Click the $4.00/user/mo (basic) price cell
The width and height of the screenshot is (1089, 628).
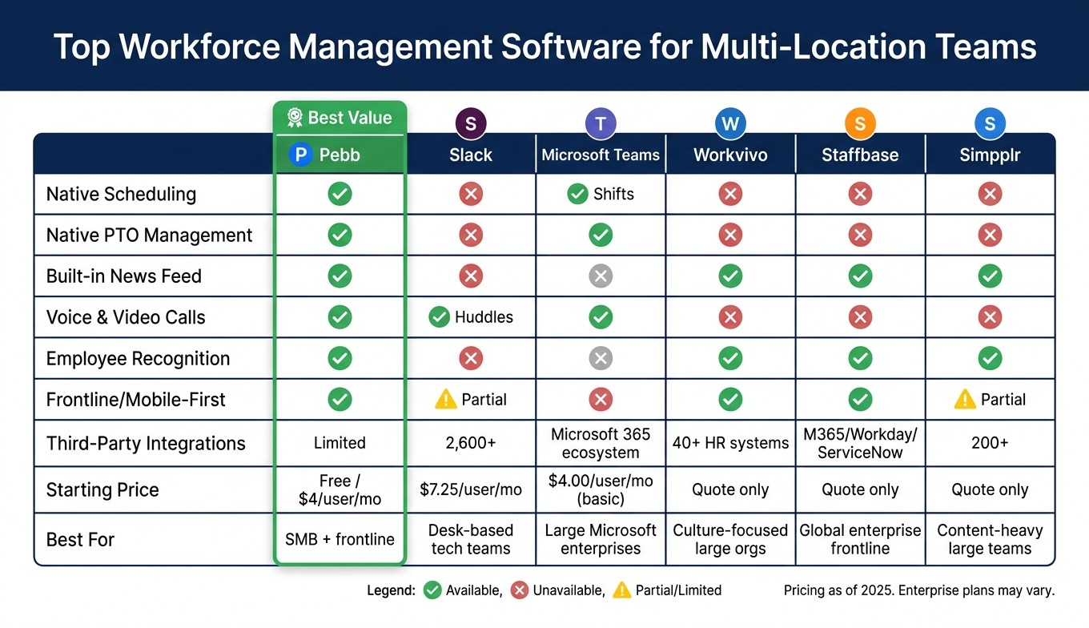pyautogui.click(x=601, y=489)
